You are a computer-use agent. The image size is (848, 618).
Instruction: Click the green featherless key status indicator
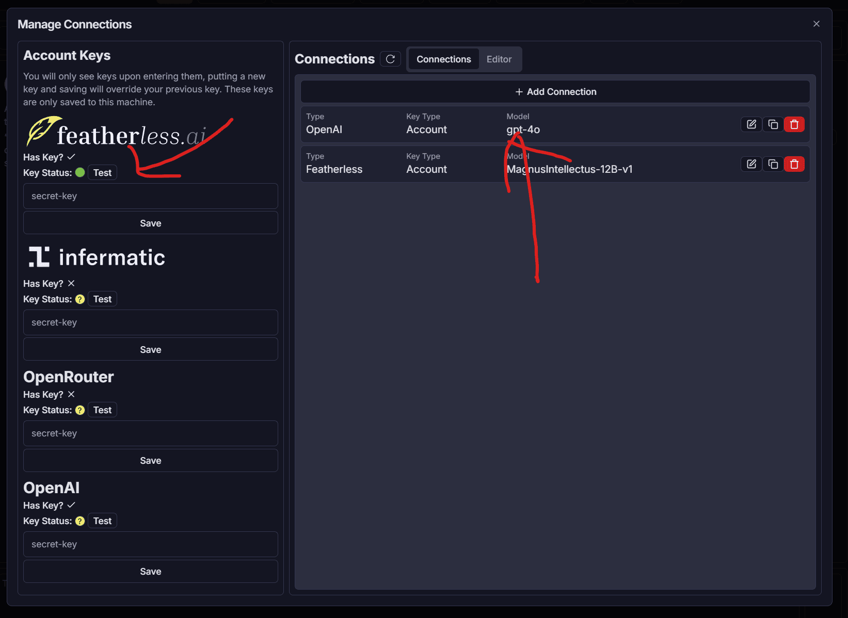(80, 173)
